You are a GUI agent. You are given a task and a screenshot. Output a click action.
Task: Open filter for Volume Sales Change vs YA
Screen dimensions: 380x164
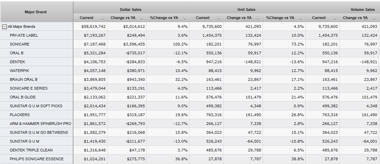[x=374, y=18]
